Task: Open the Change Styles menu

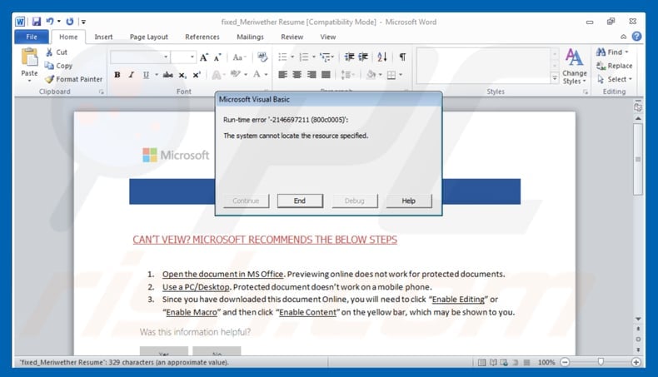Action: tap(574, 67)
